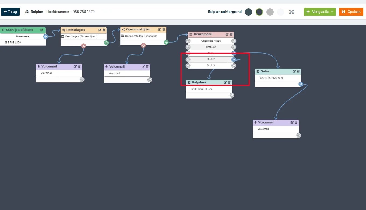Delete the Keuzemenu node

[231, 34]
